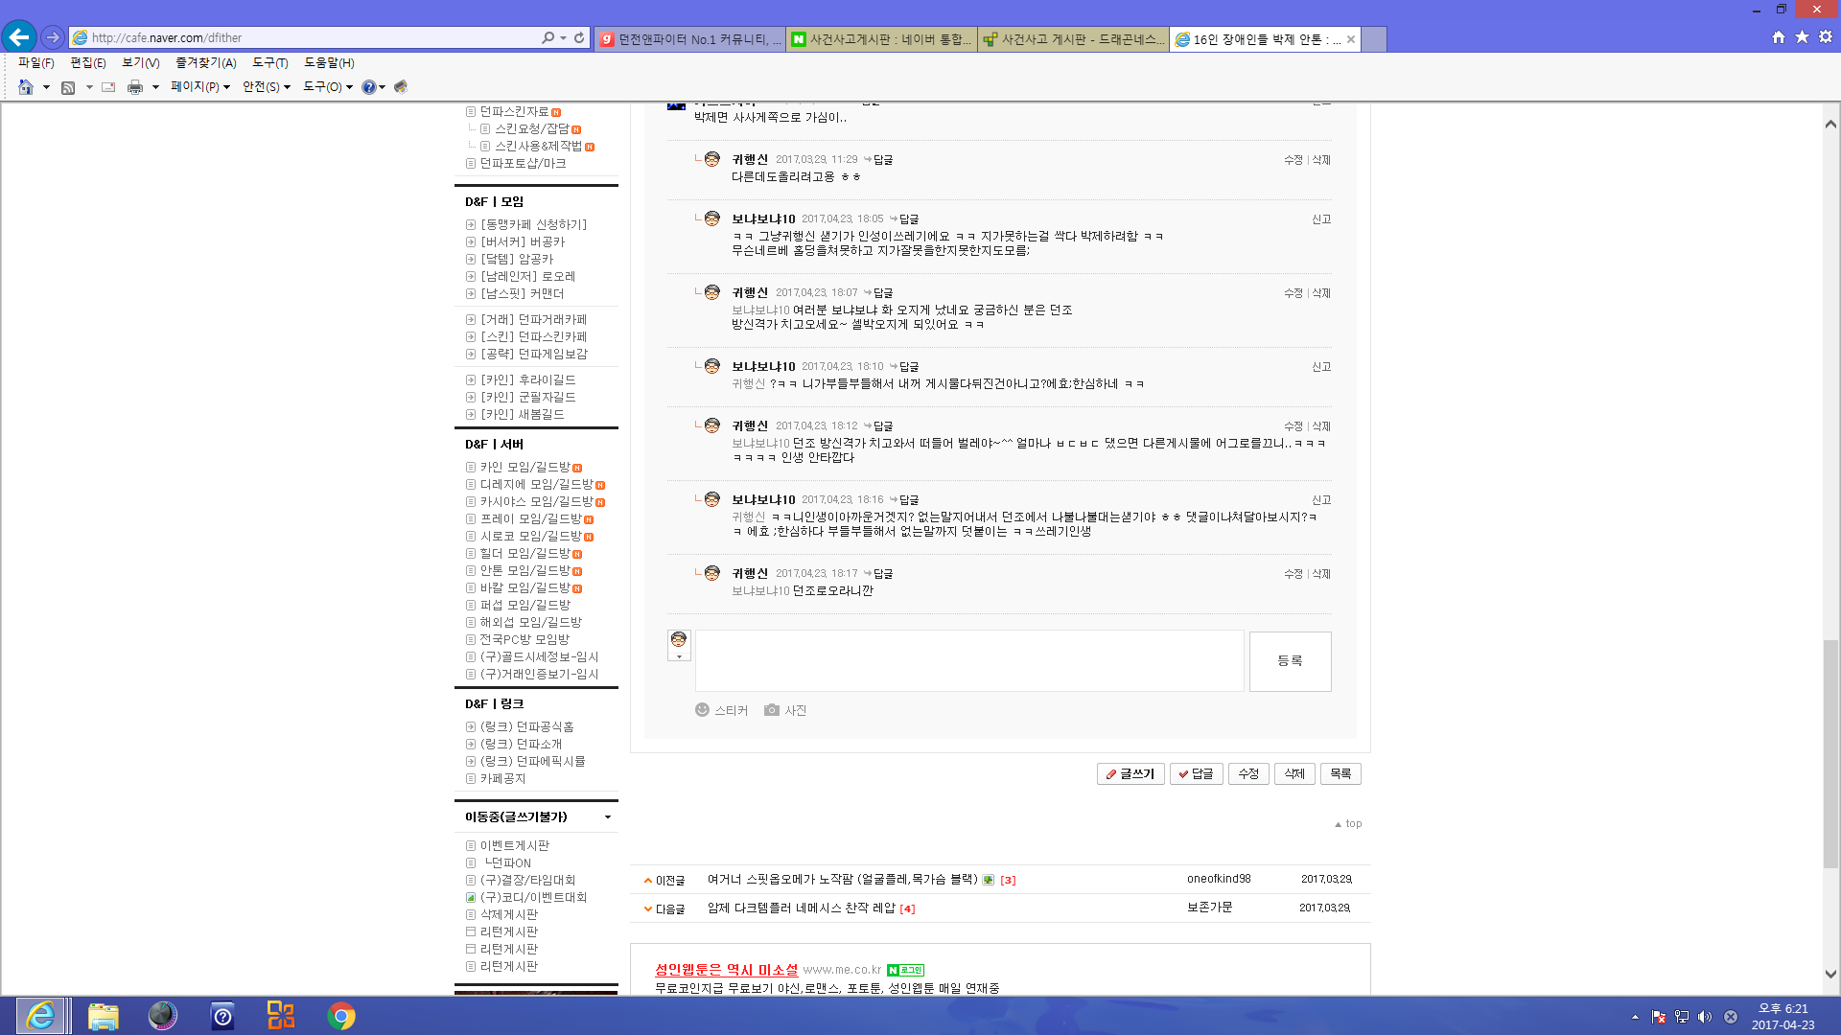Open File Explorer from the taskbar
This screenshot has width=1841, height=1035.
tap(103, 1015)
